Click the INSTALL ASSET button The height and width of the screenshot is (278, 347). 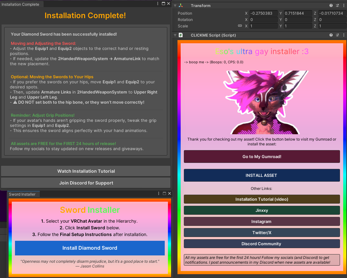point(262,175)
